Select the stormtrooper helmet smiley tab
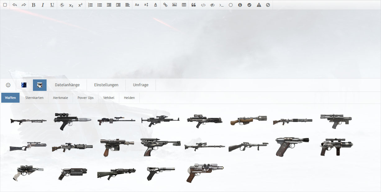This screenshot has height=192, width=381. [x=40, y=85]
